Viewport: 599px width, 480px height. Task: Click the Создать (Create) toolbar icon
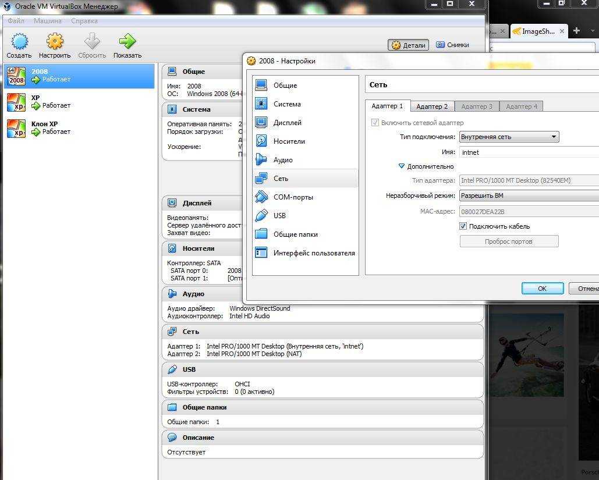(19, 41)
